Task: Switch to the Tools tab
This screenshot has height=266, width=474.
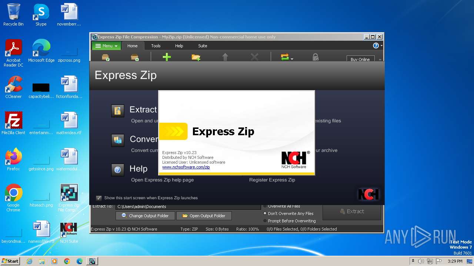Action: (x=156, y=46)
